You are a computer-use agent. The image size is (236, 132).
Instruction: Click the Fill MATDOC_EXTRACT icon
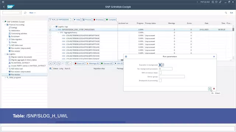point(10,63)
